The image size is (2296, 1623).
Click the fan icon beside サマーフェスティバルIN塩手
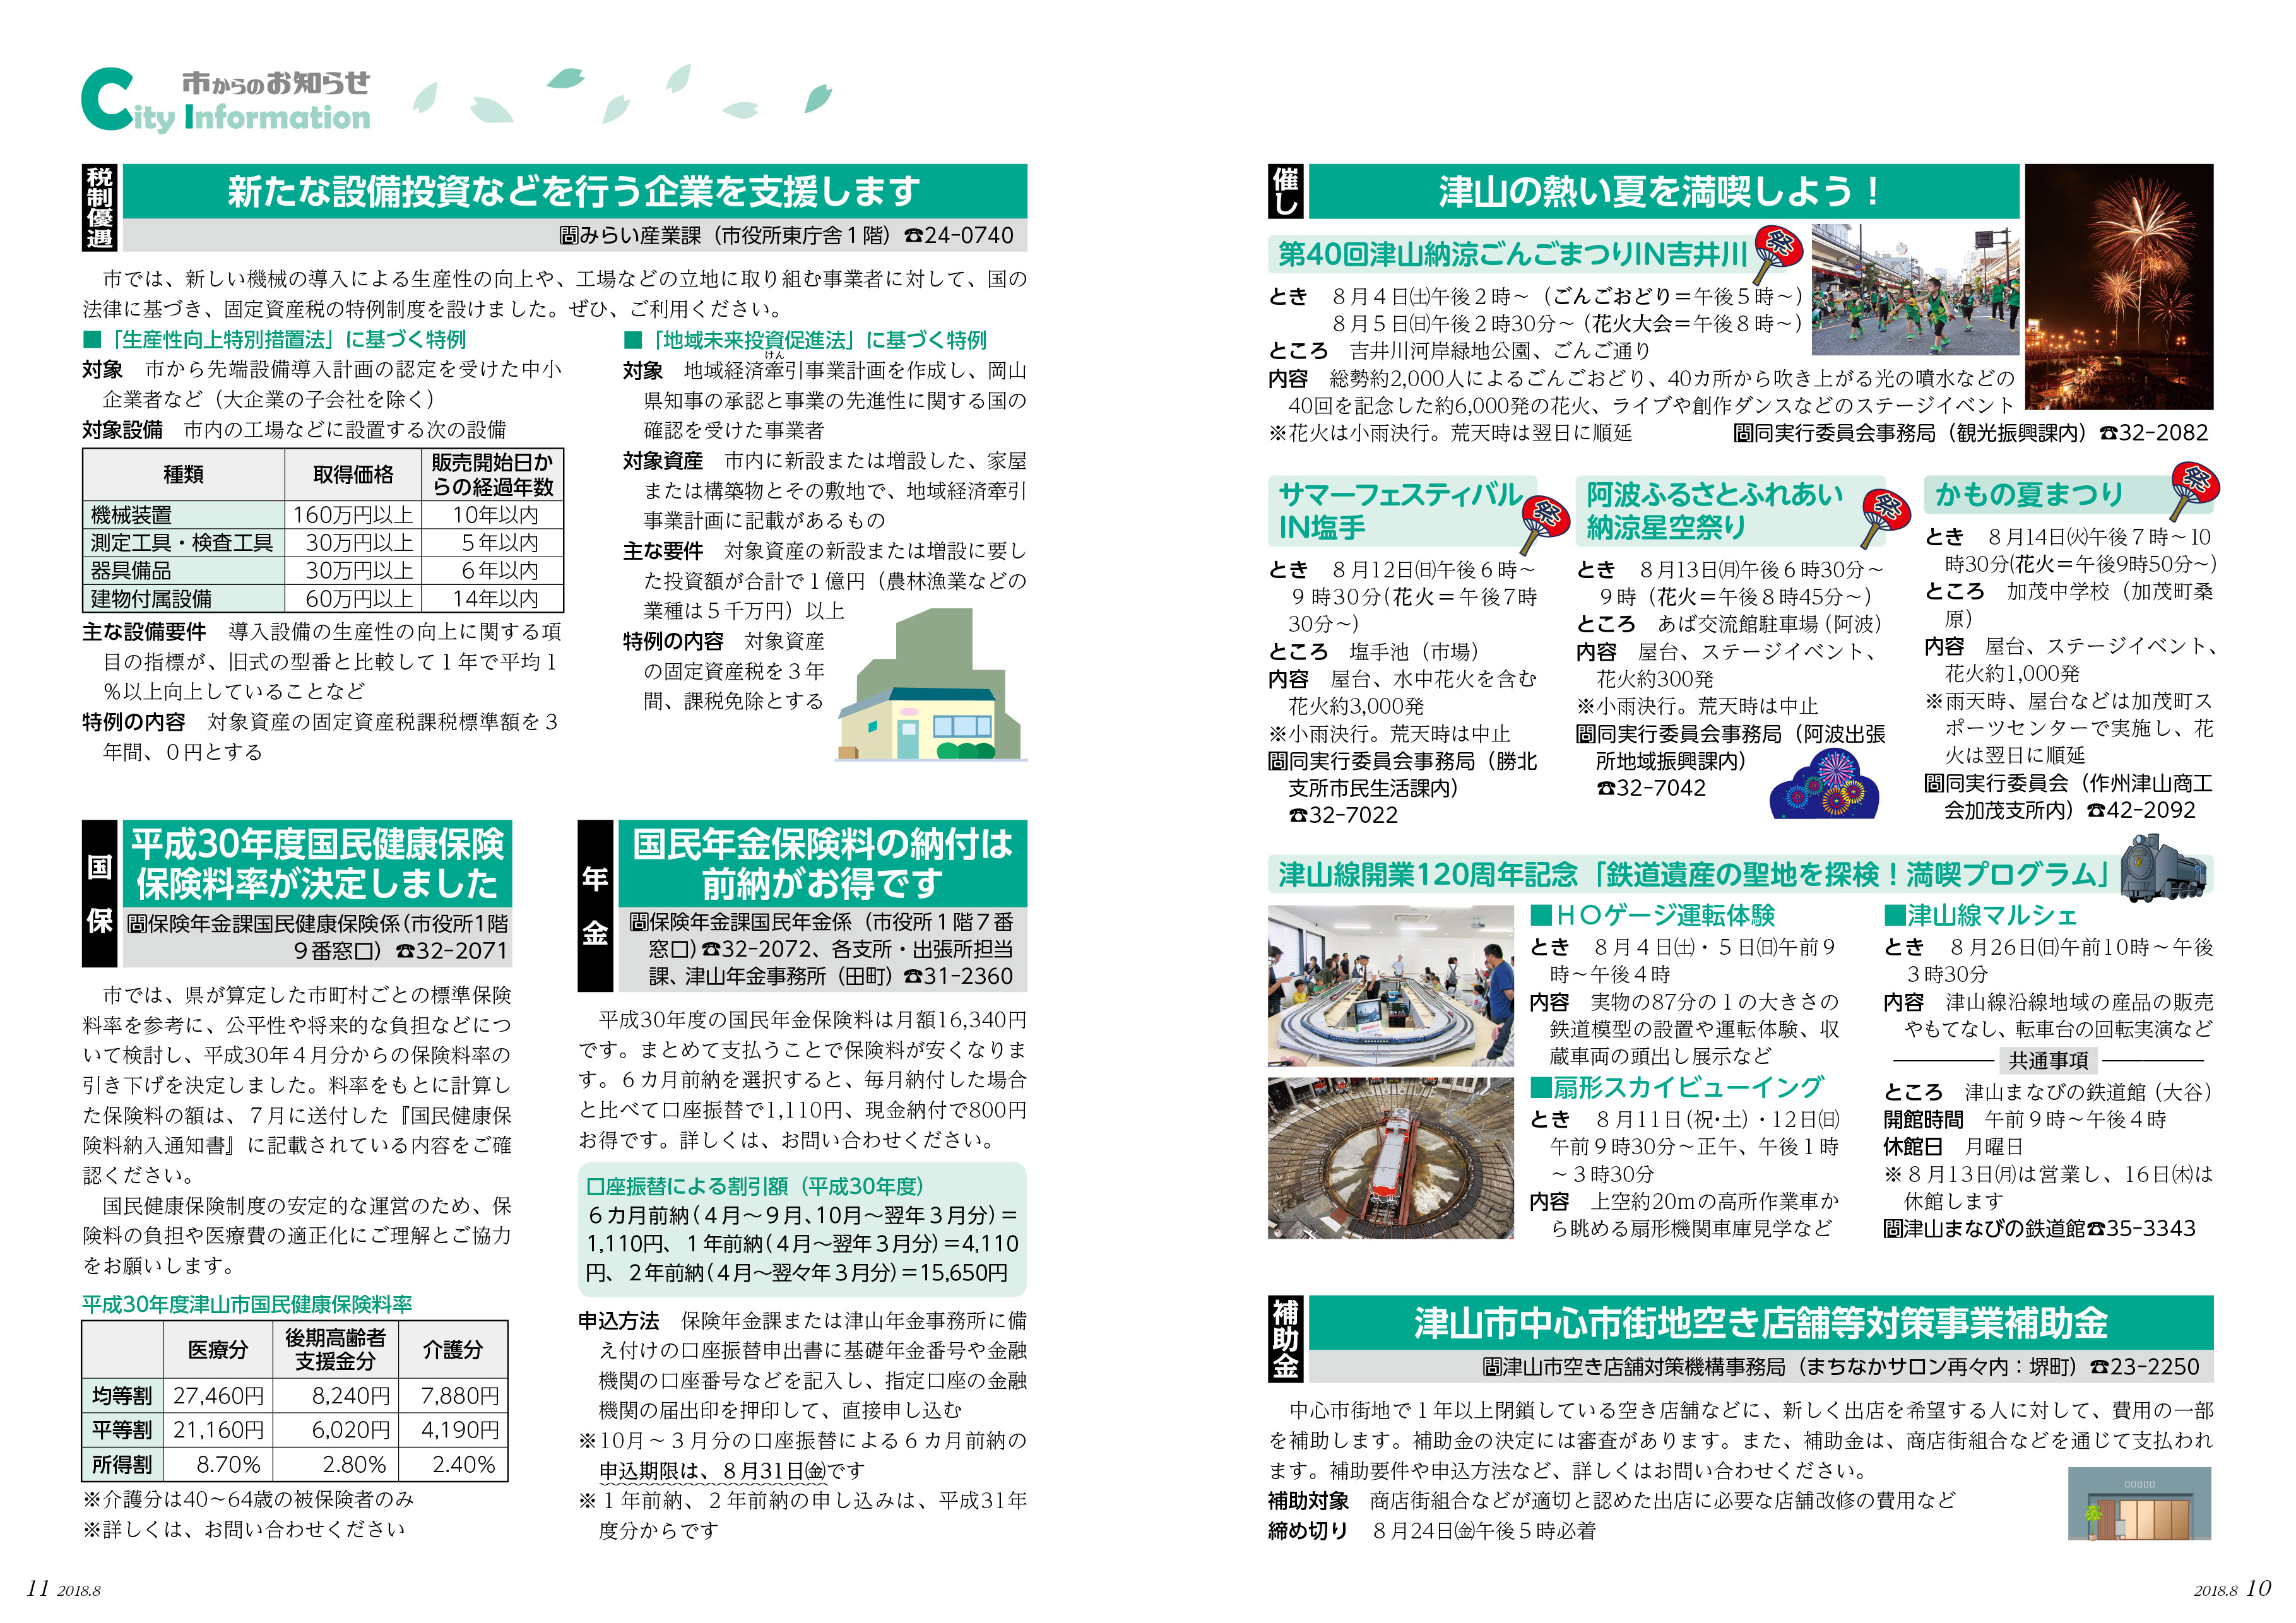[x=1545, y=524]
